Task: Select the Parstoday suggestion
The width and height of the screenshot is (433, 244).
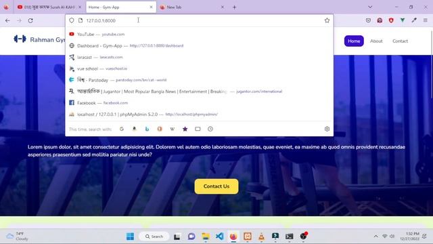Action: 199,80
